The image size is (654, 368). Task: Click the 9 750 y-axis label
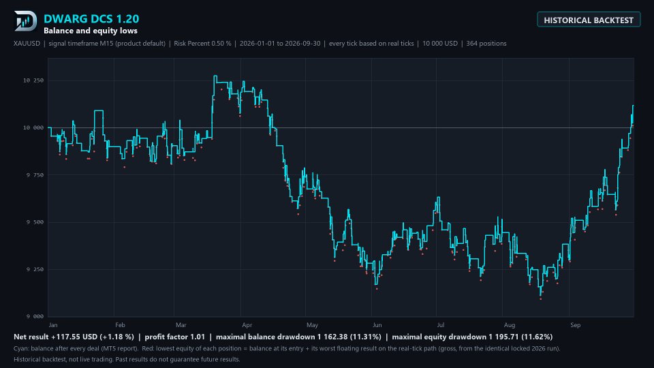click(x=35, y=175)
